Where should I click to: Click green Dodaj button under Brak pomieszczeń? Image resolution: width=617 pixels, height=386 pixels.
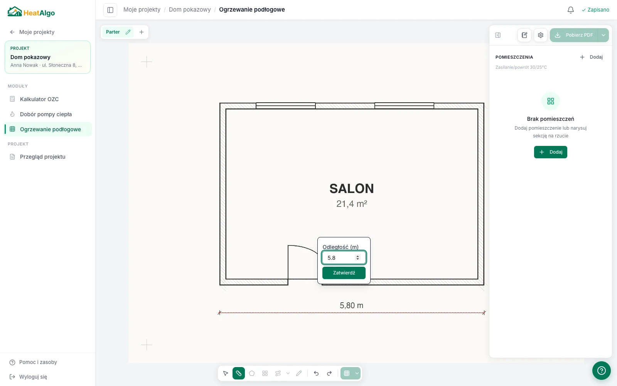click(x=551, y=152)
